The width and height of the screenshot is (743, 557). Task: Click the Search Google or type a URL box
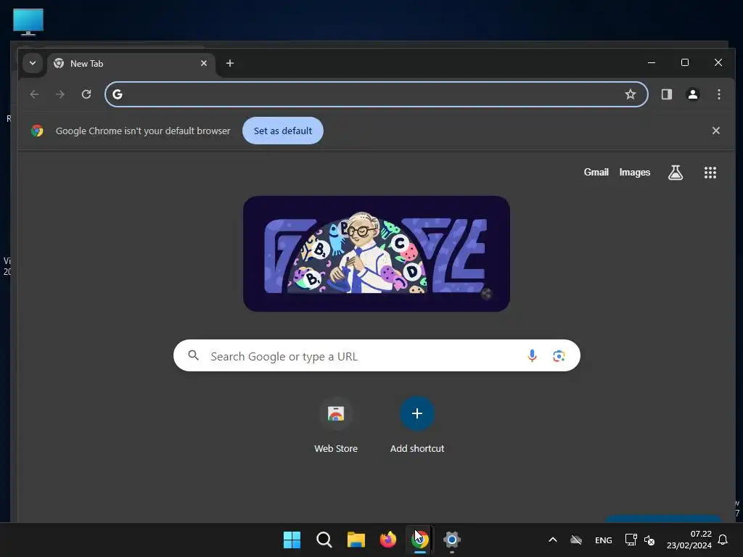377,355
